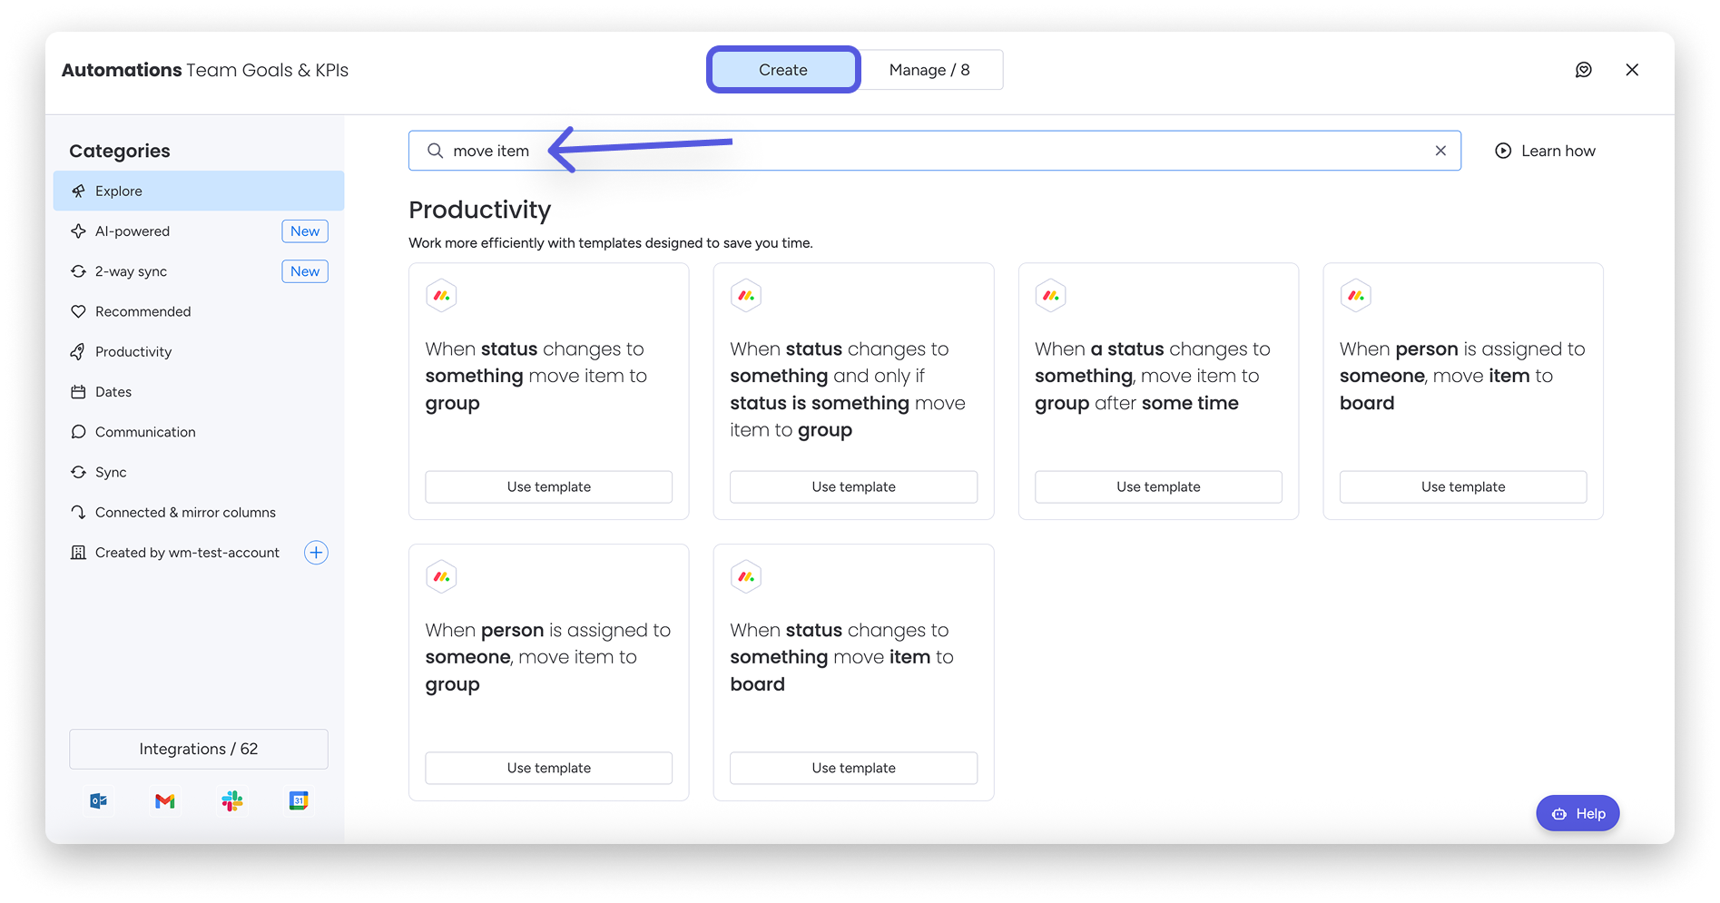Open the Gmail integration icon
Screen dimensions: 1720x903
pyautogui.click(x=164, y=800)
